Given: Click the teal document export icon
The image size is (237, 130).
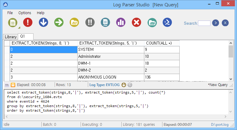Looking at the screenshot, I should pyautogui.click(x=105, y=22).
